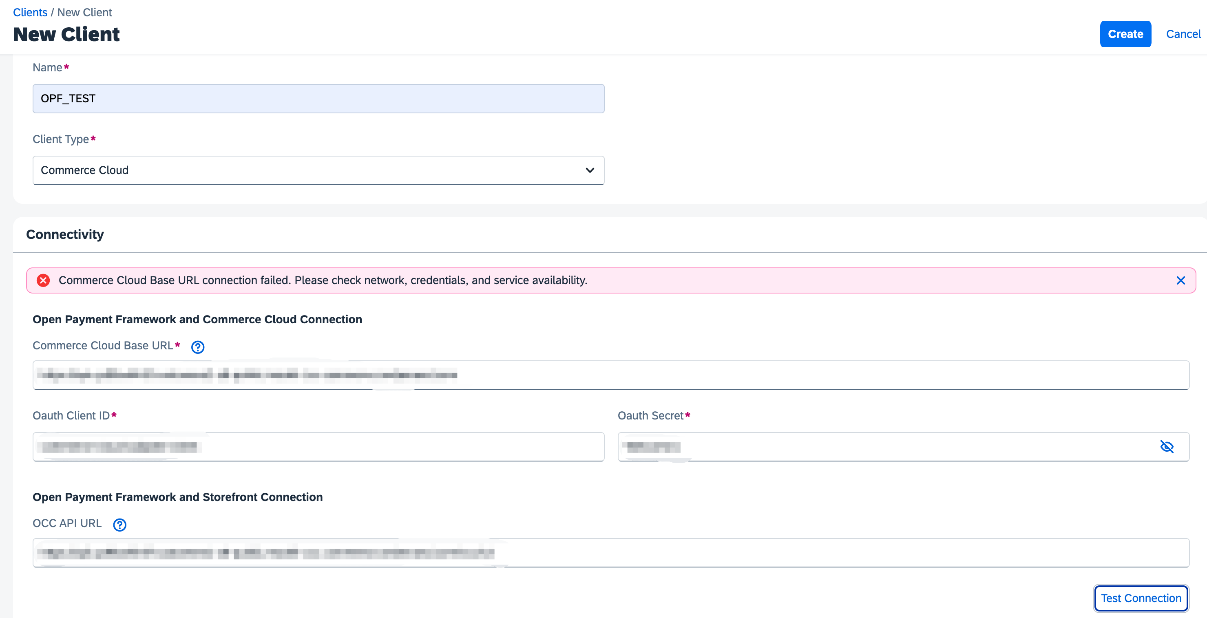Click the Commerce Cloud Base URL label

coord(103,345)
